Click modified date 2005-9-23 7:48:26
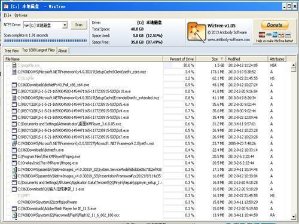 (242, 143)
